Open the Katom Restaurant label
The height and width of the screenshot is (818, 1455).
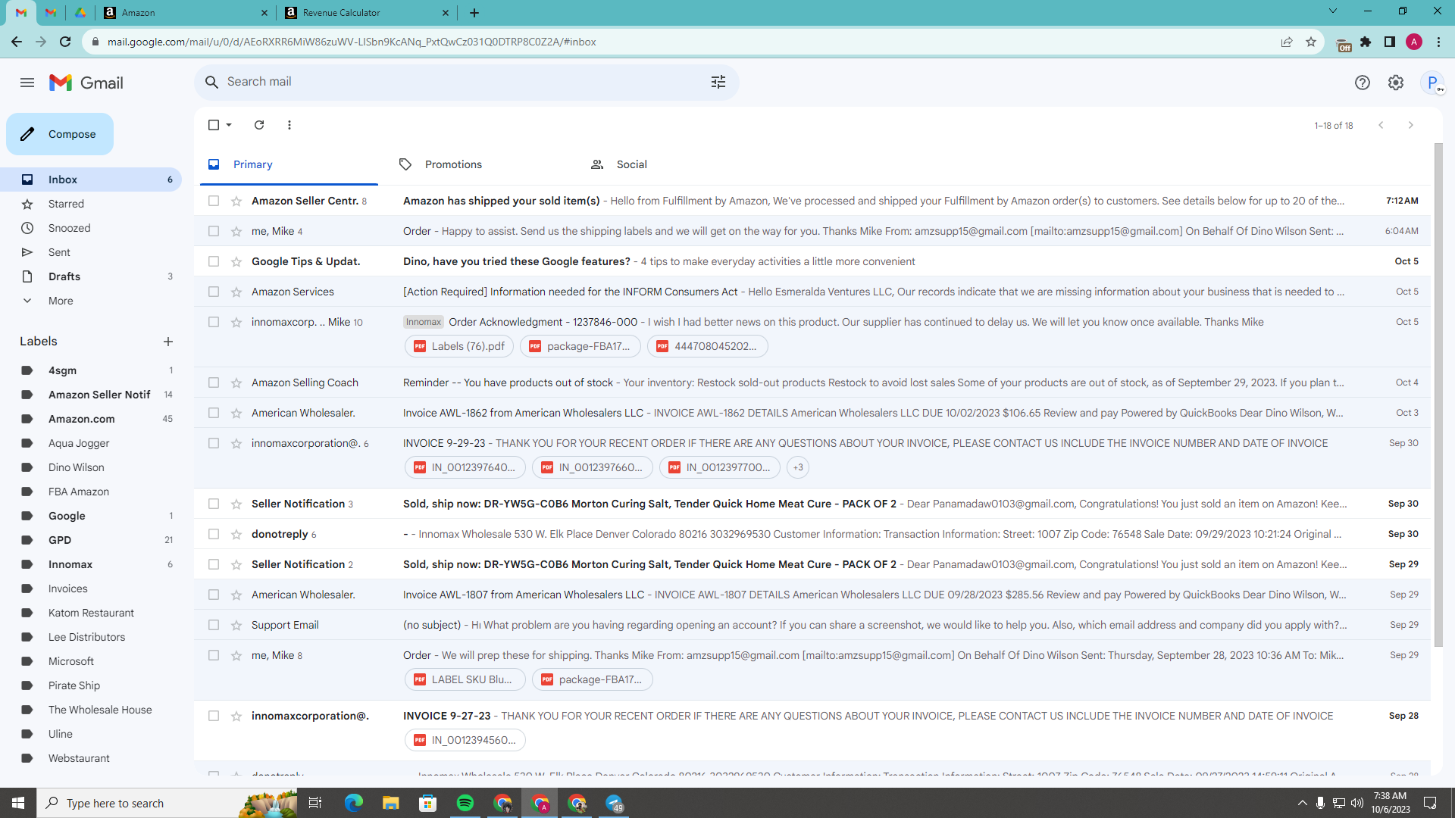point(91,613)
